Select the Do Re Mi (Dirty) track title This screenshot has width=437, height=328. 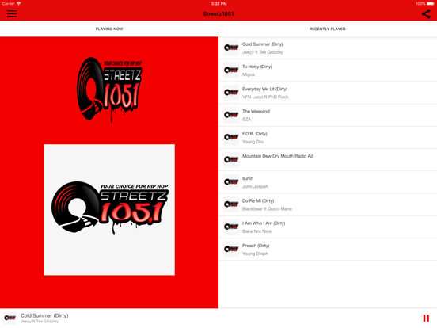(258, 200)
